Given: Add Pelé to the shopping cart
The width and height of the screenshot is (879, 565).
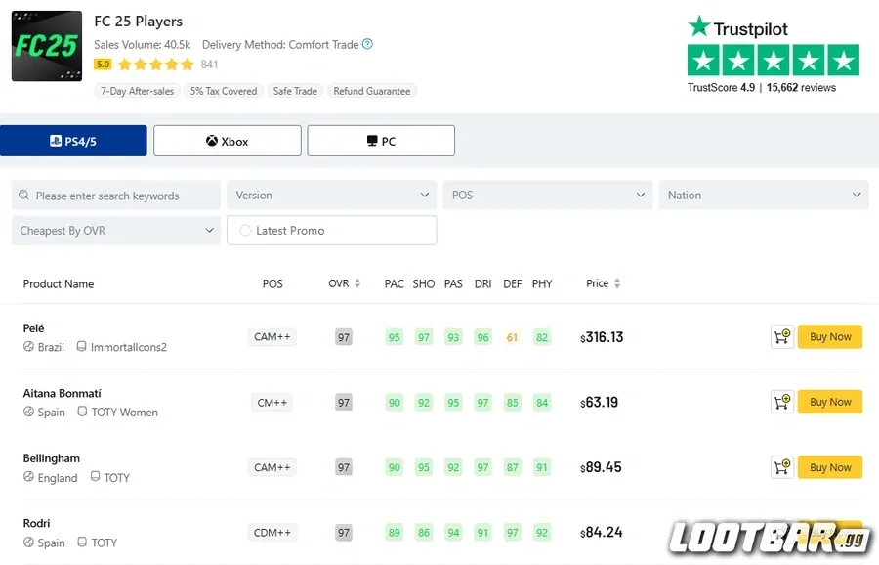Looking at the screenshot, I should pos(782,337).
